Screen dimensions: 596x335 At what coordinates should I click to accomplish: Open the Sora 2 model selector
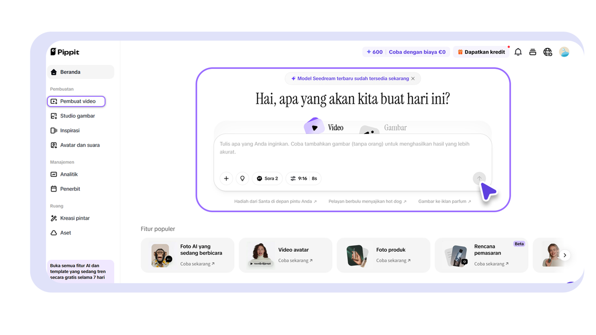[x=267, y=178]
